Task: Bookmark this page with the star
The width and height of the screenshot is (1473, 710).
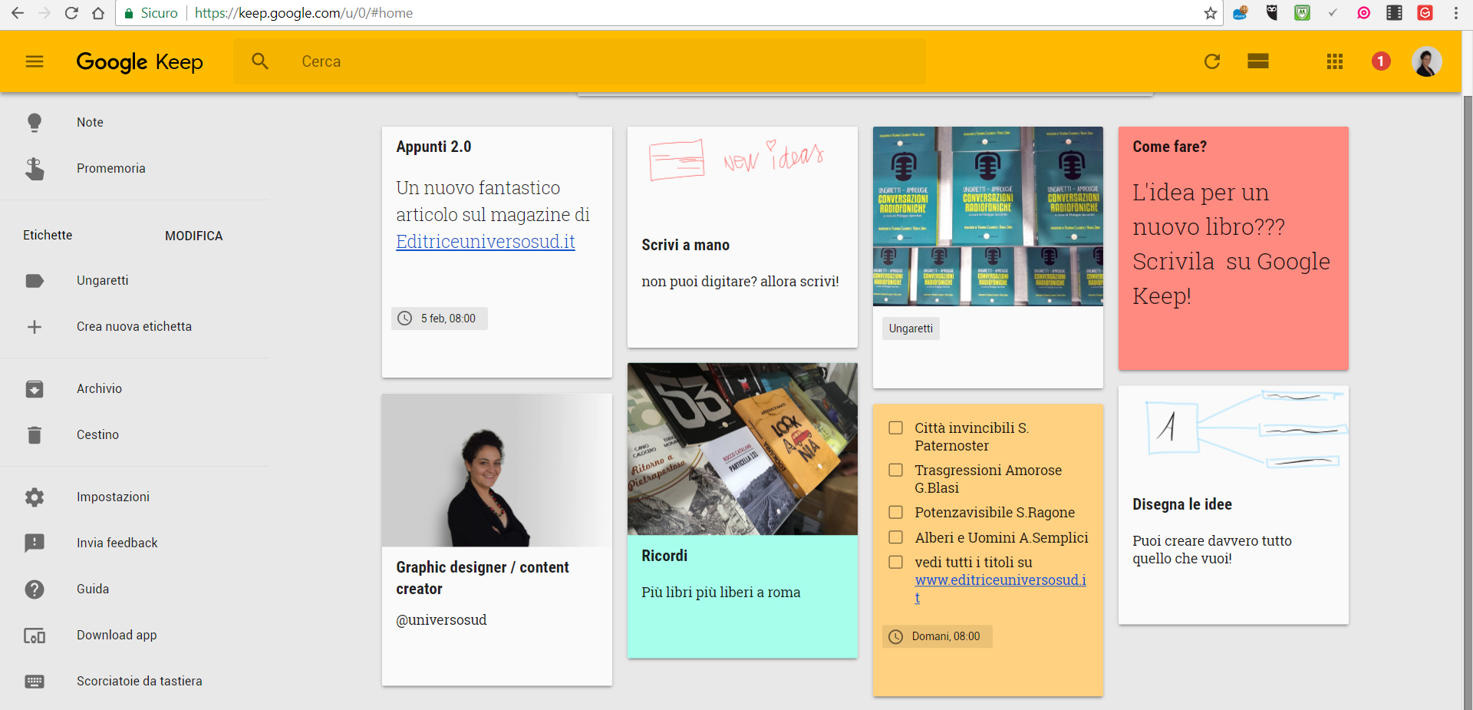Action: [x=1211, y=13]
